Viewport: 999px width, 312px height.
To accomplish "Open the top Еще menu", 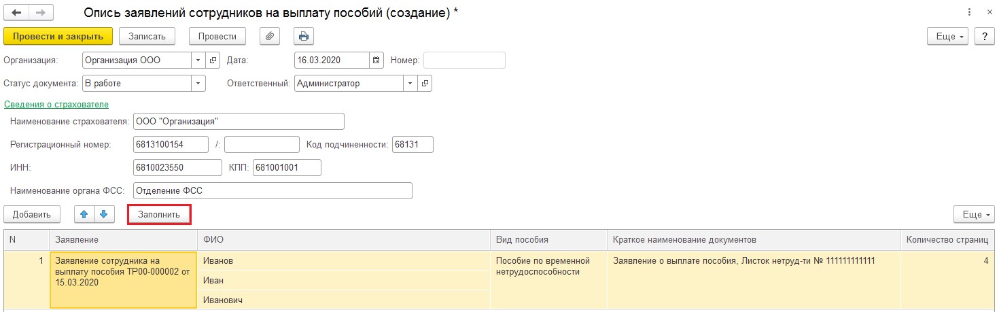I will [x=947, y=36].
